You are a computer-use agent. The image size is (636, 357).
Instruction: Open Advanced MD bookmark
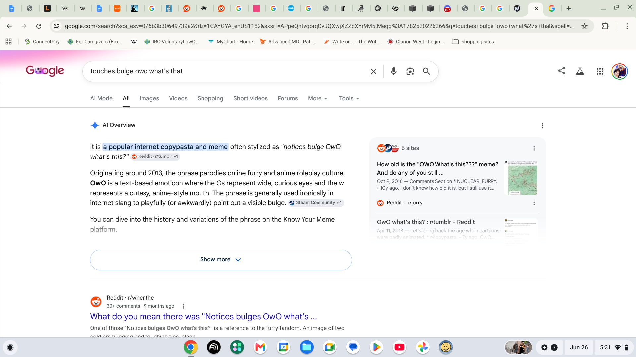287,42
